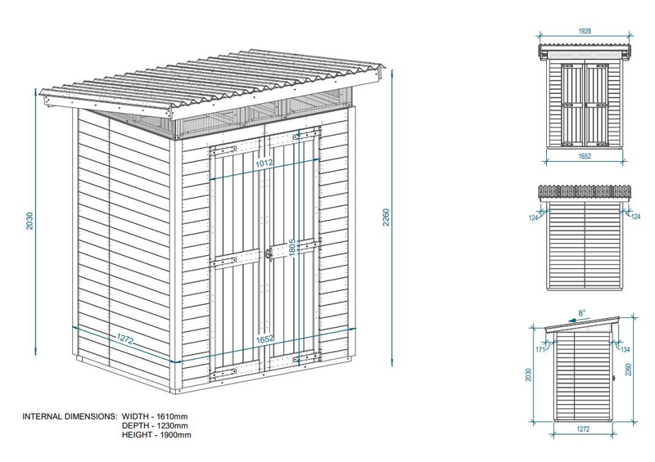Select the 8° roof pitch label
This screenshot has height=462, width=655.
point(581,313)
